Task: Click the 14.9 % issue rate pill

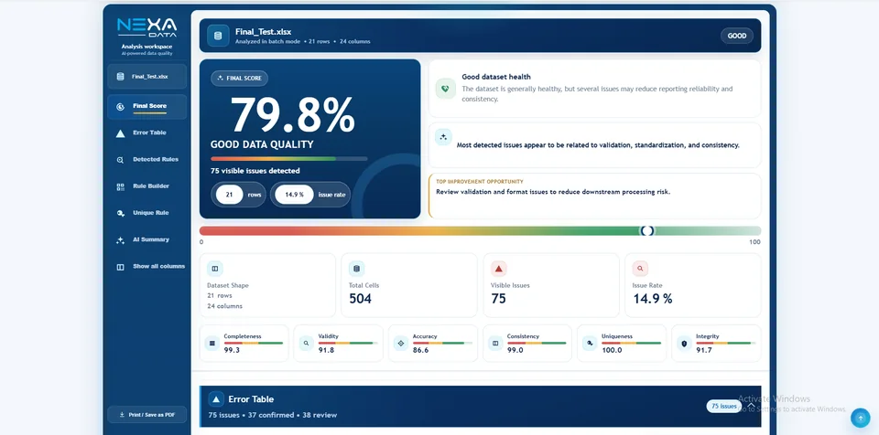Action: coord(310,195)
